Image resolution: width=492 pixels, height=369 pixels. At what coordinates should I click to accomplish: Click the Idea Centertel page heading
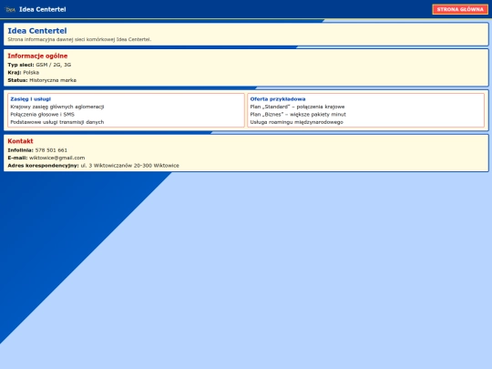(x=37, y=31)
